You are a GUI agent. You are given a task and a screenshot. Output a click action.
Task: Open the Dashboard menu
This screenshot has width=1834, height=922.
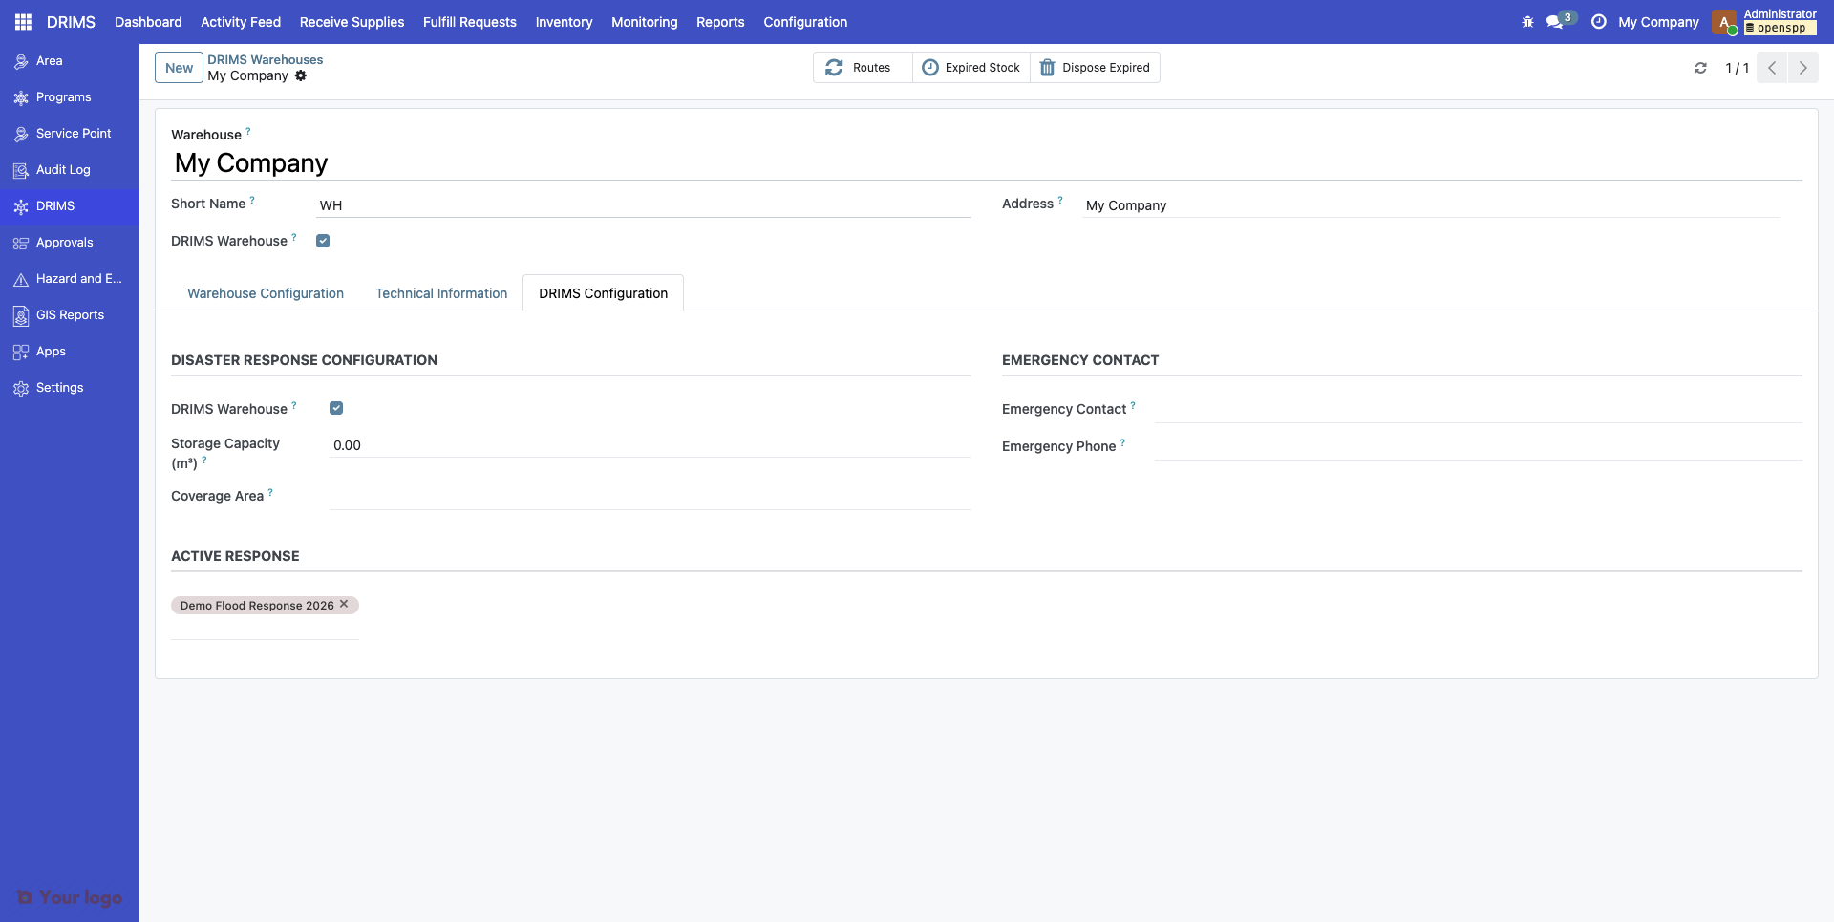[148, 22]
